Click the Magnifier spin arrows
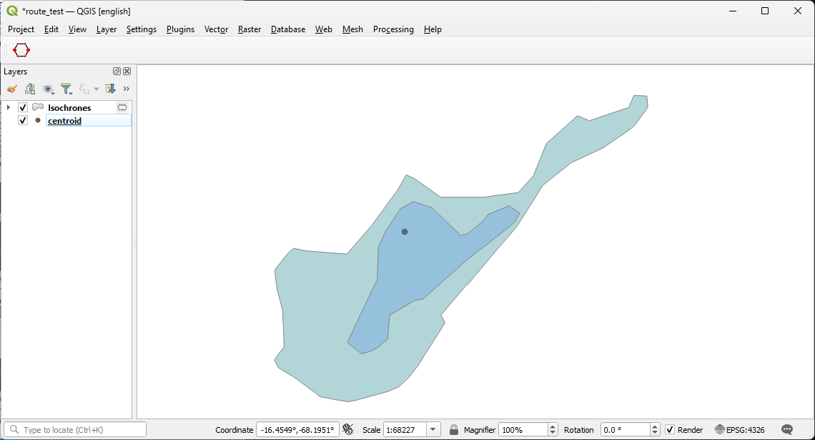This screenshot has height=440, width=815. coord(553,429)
